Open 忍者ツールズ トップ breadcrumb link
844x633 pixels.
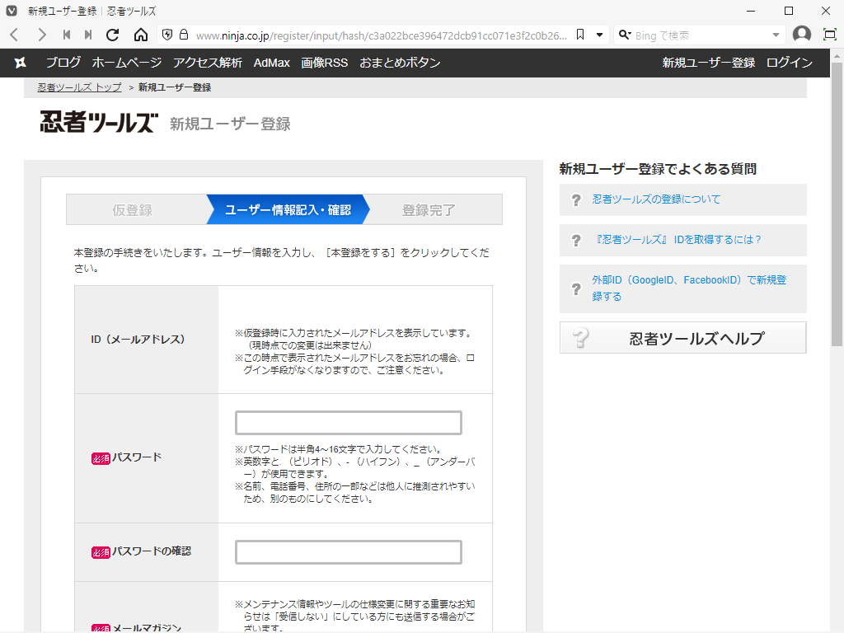pyautogui.click(x=80, y=87)
